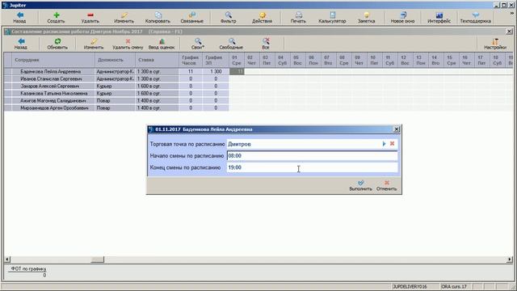Click the Копировать icon
The image size is (517, 291).
click(x=158, y=15)
